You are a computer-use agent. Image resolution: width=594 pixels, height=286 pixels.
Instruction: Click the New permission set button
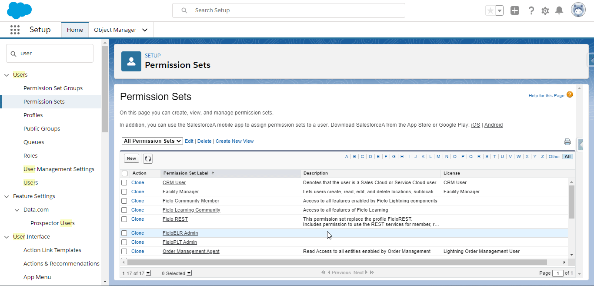[131, 158]
